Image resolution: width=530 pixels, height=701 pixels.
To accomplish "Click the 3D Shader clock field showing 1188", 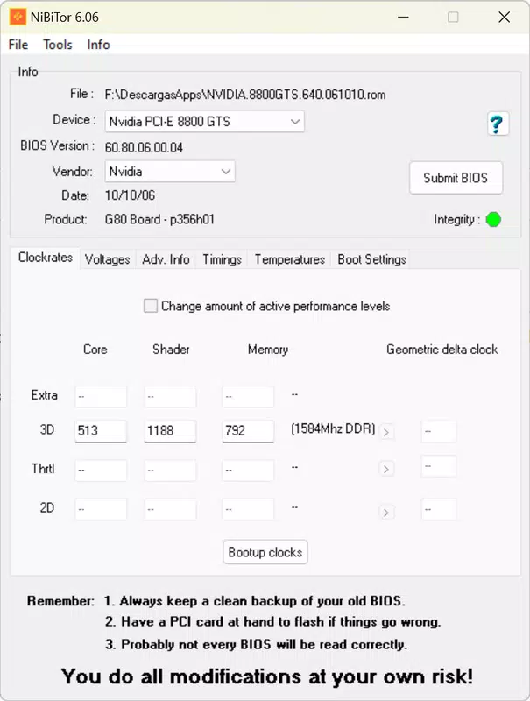I will (x=170, y=431).
